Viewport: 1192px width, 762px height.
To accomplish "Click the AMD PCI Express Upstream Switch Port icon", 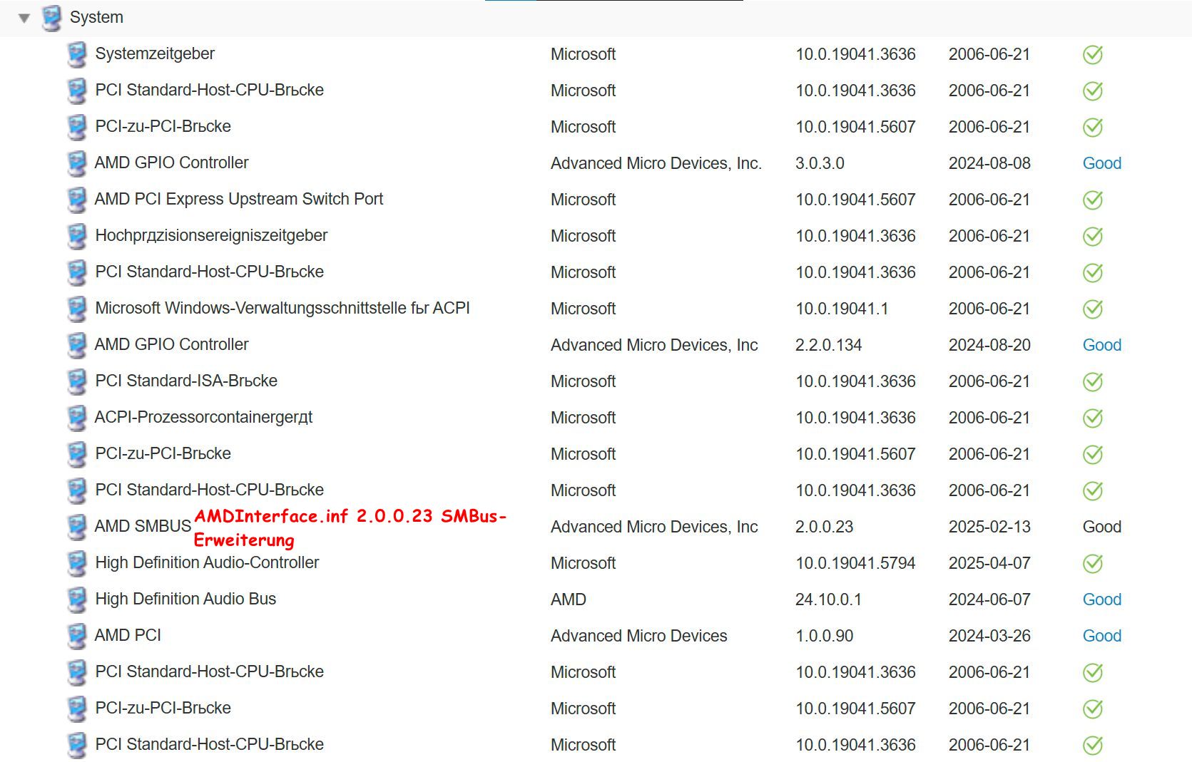I will [x=76, y=200].
